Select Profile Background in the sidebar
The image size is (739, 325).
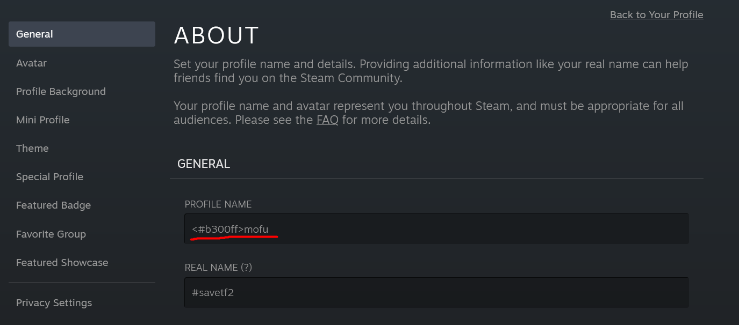click(x=61, y=92)
